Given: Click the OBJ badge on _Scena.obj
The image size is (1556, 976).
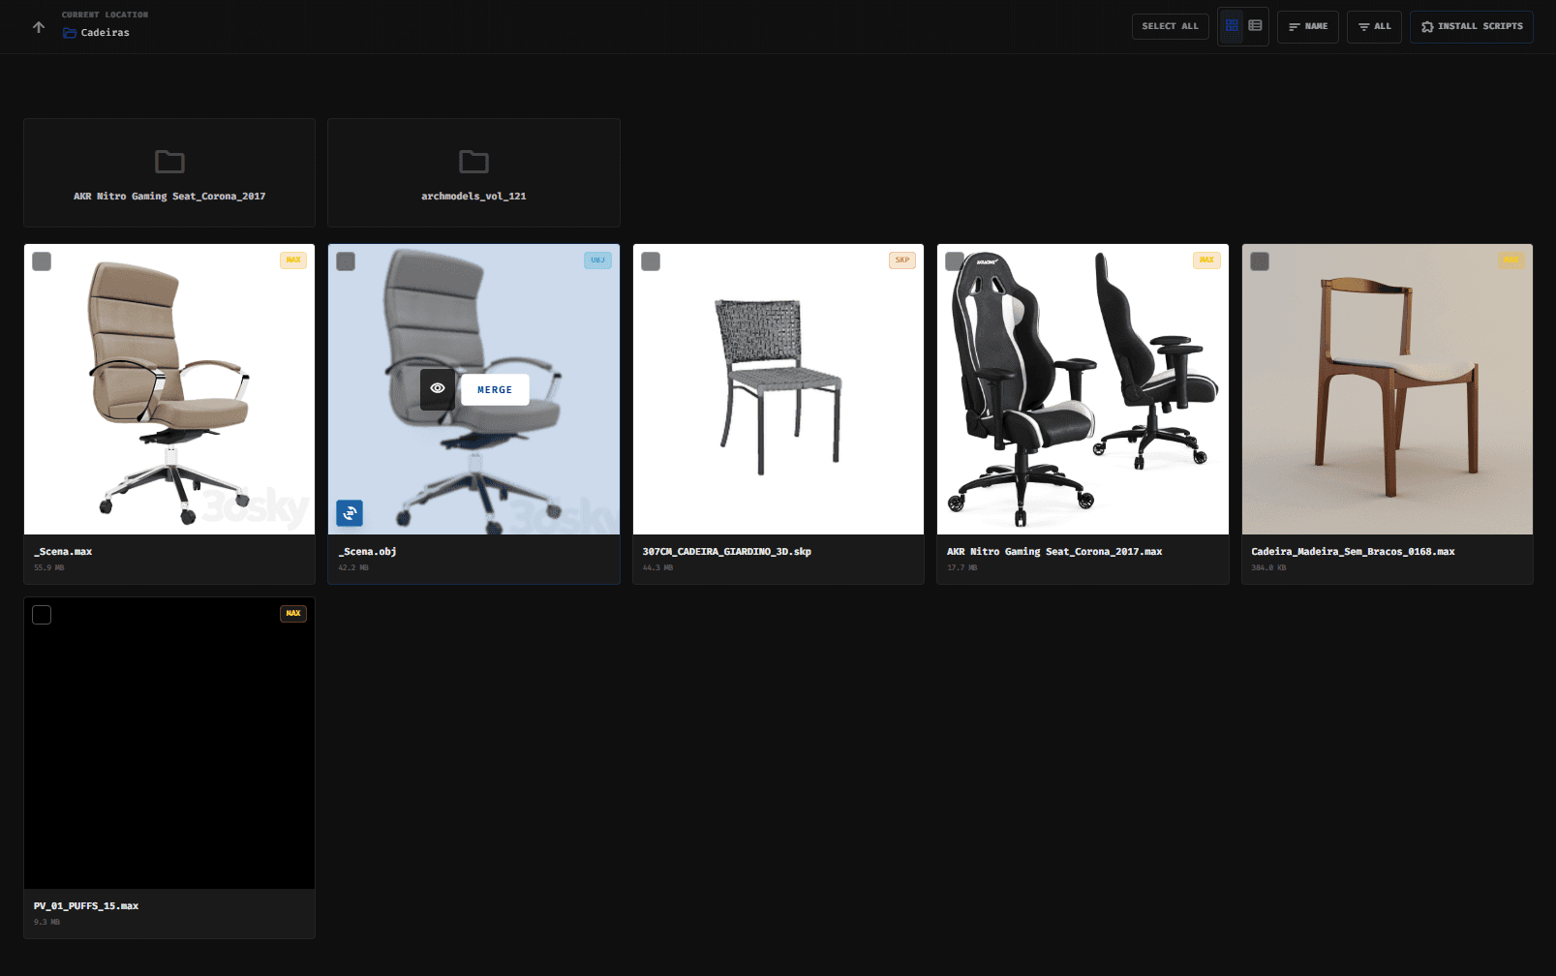Looking at the screenshot, I should (597, 259).
